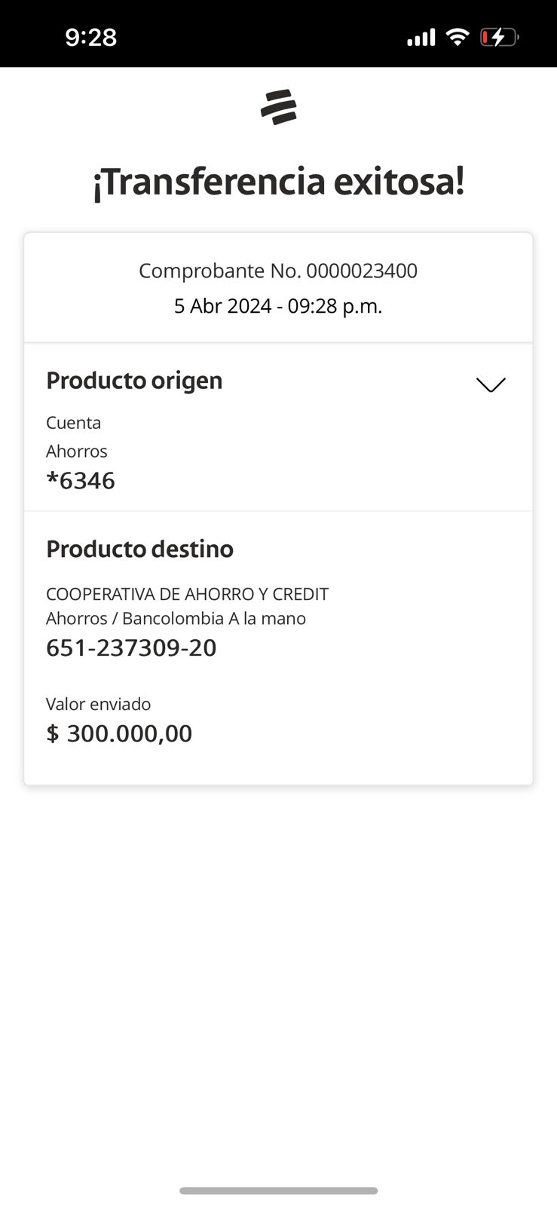
Task: Tap Ahorros / Bancolombia A la mano
Action: (176, 619)
